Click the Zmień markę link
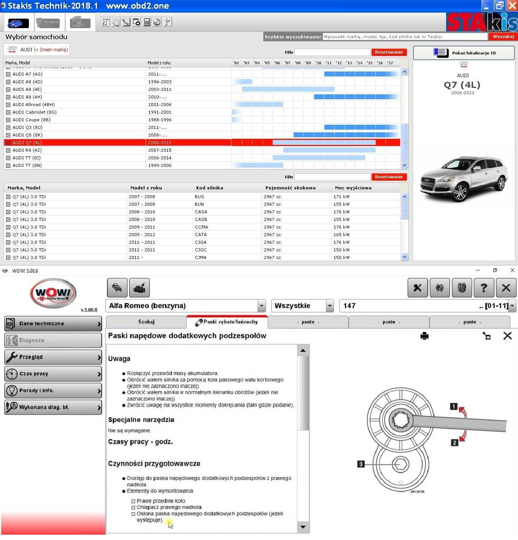 click(x=51, y=49)
